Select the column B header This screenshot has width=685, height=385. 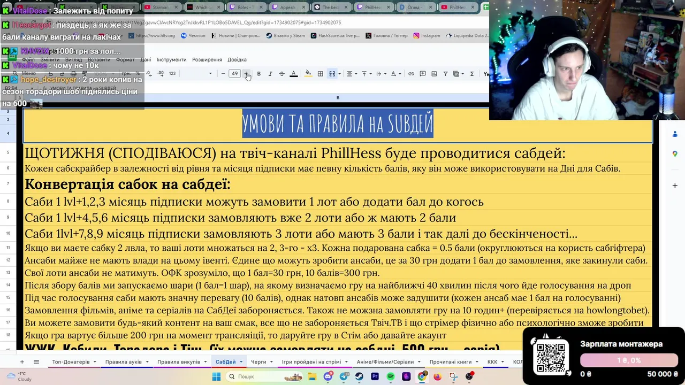tap(338, 98)
